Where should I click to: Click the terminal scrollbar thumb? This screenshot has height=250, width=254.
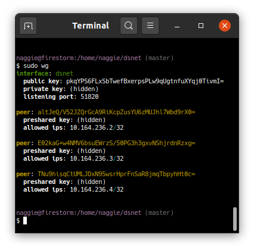(235, 219)
